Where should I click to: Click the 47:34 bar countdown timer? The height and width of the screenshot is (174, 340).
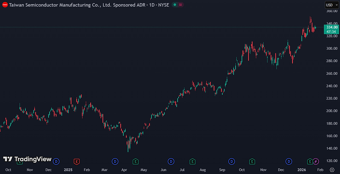click(x=332, y=31)
